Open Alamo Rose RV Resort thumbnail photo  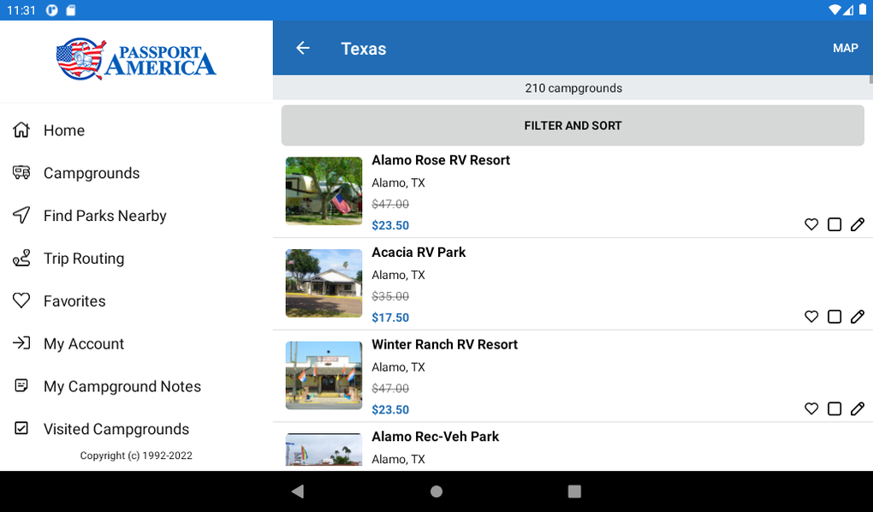[x=324, y=191]
